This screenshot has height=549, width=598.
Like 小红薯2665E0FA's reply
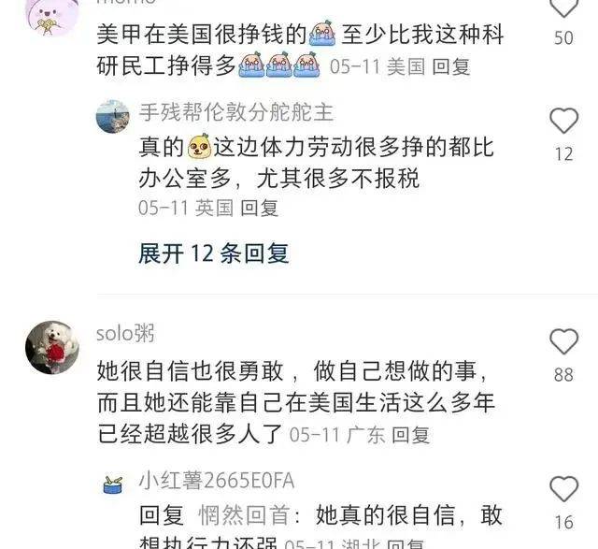click(x=563, y=489)
